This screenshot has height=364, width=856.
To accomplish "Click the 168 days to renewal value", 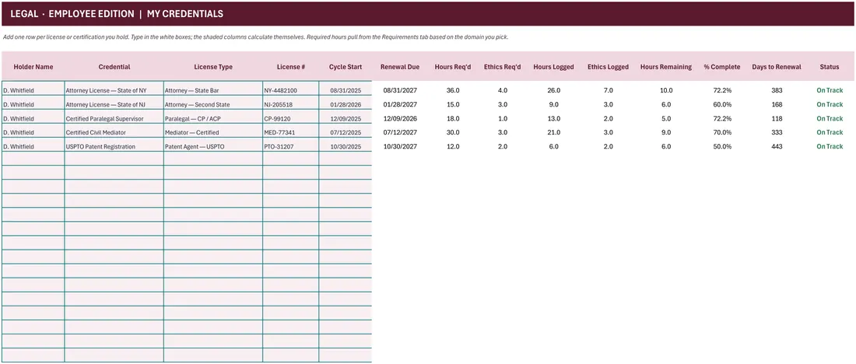I will coord(777,104).
